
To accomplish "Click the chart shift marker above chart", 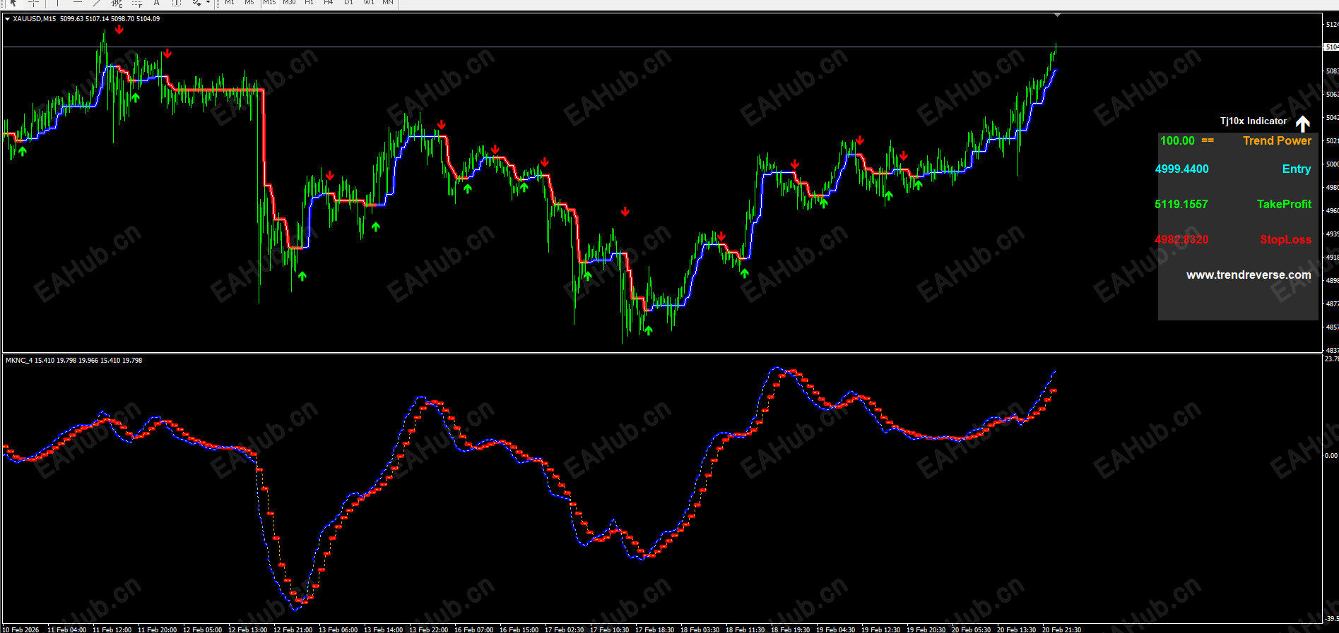I will click(x=1057, y=14).
